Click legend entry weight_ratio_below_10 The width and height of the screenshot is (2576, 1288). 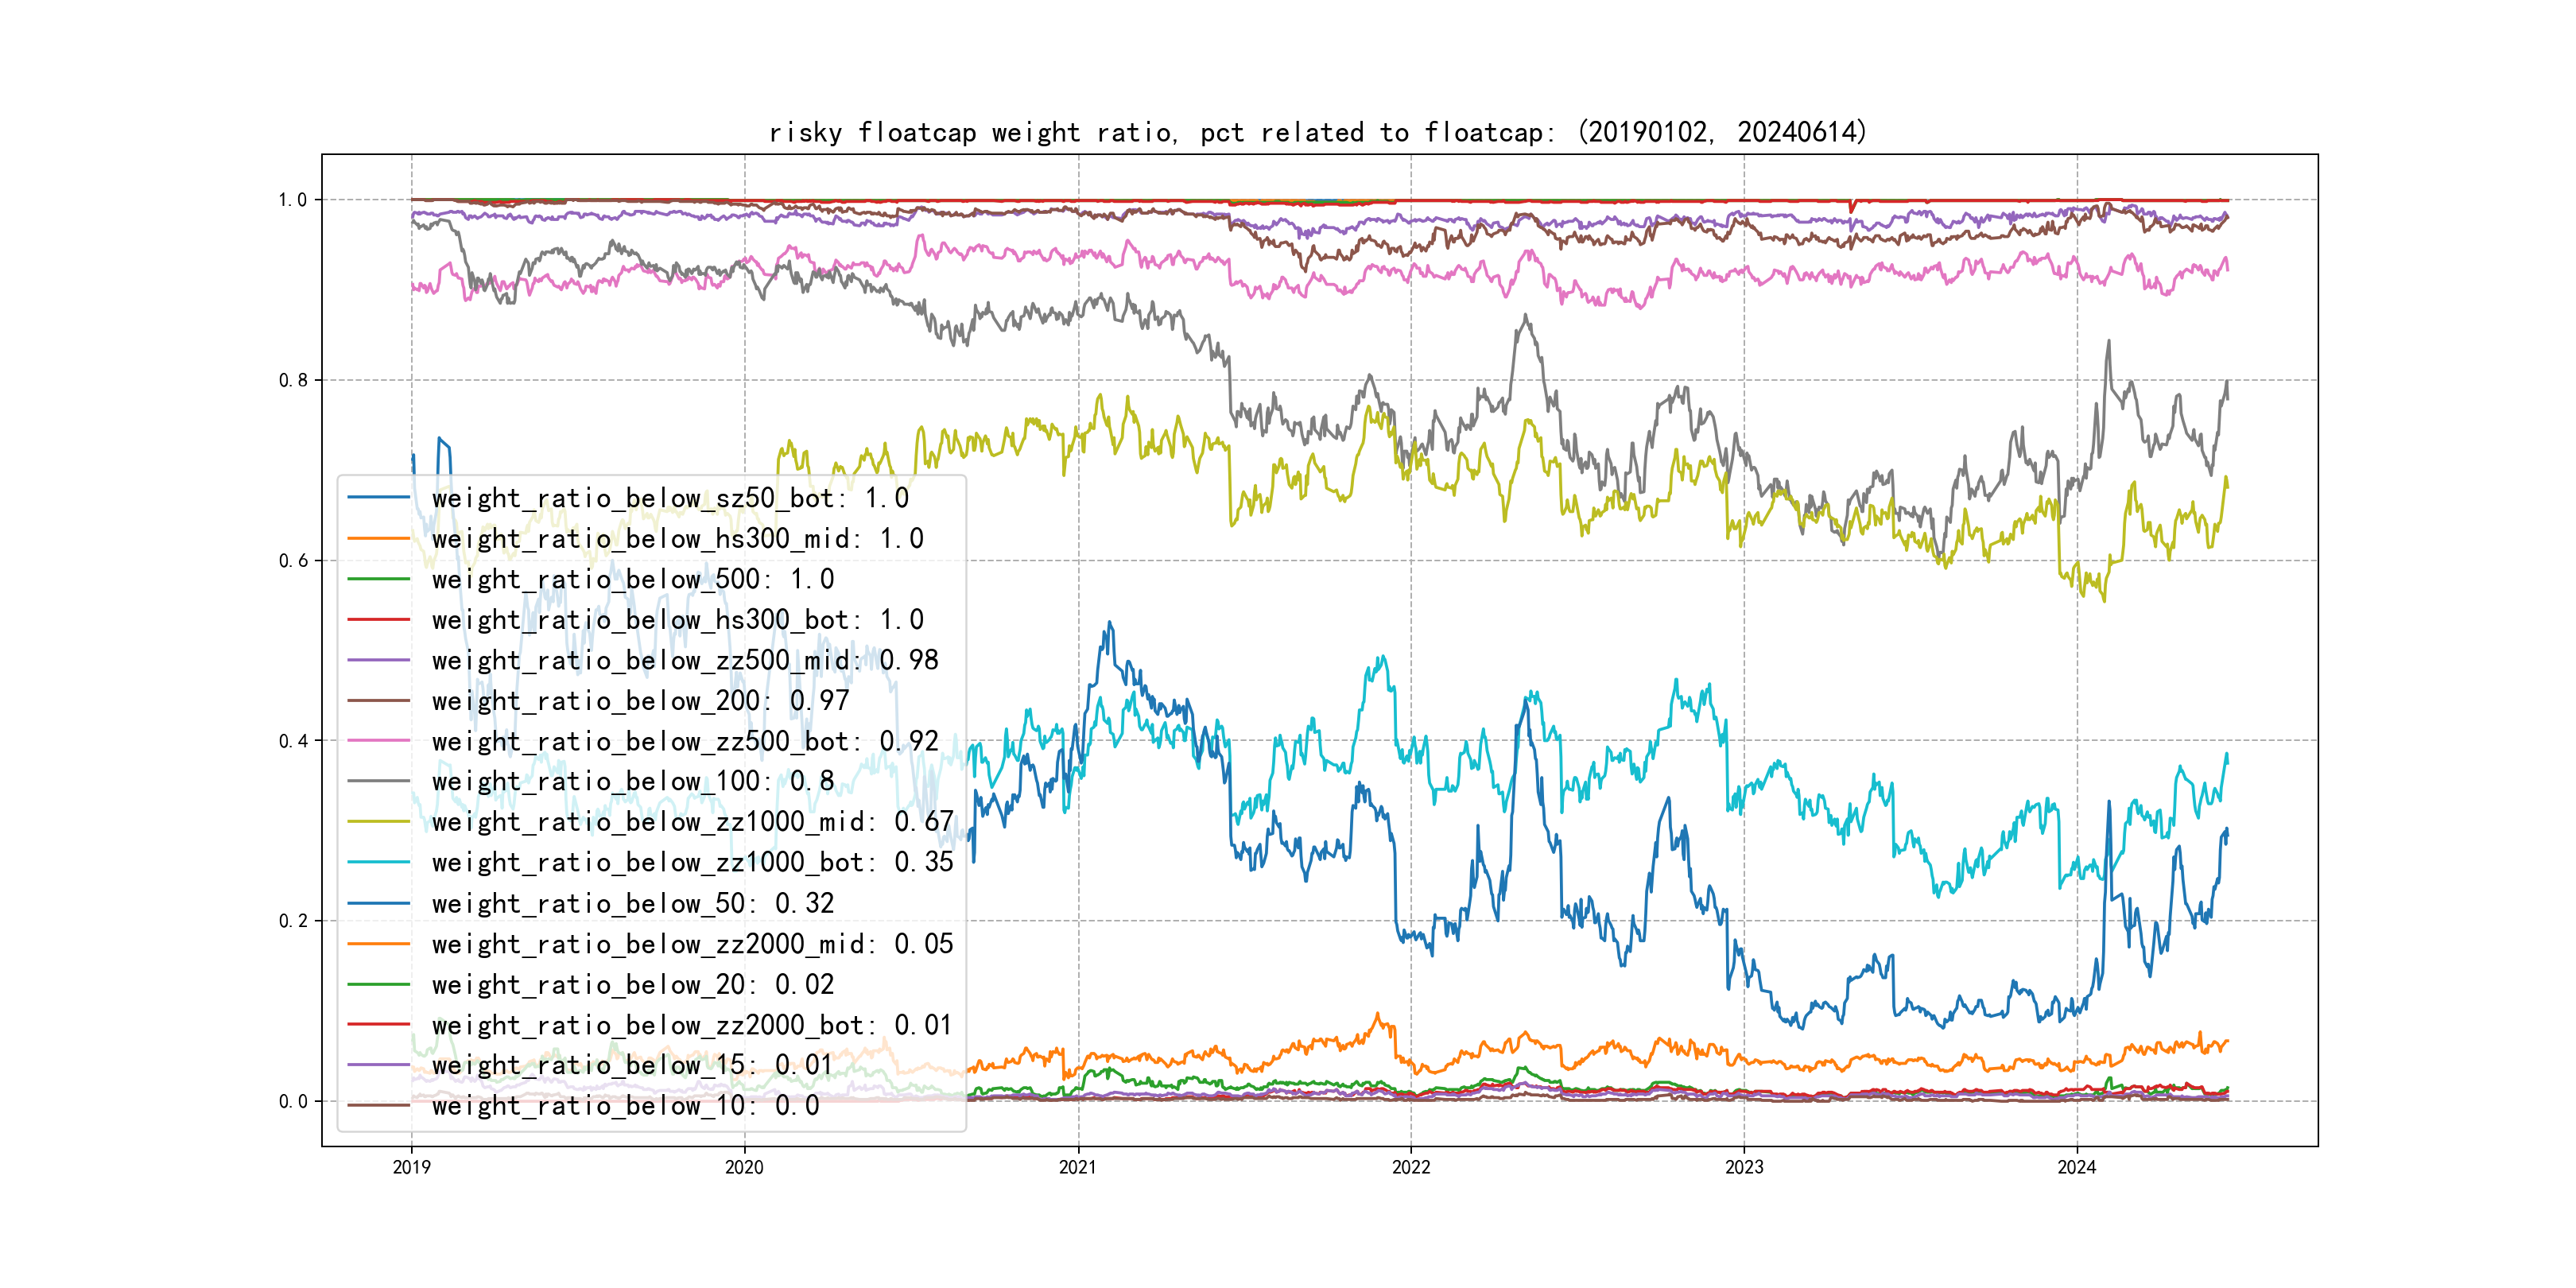point(625,1106)
